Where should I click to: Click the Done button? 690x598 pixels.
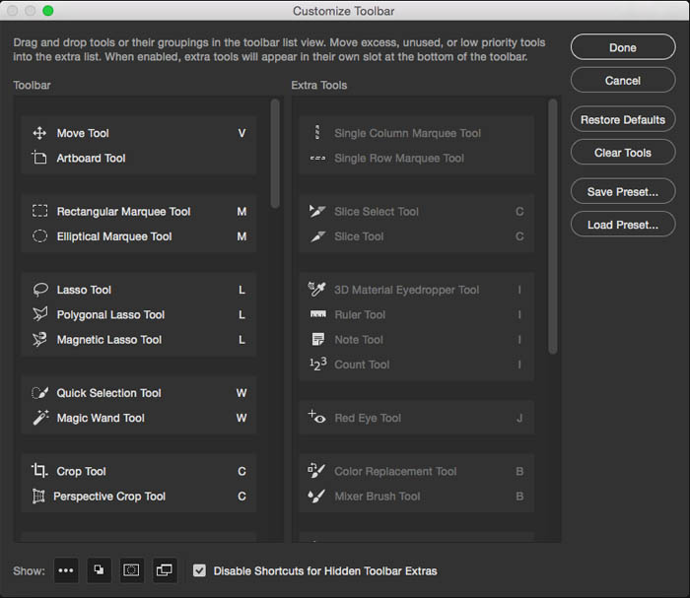tap(623, 47)
